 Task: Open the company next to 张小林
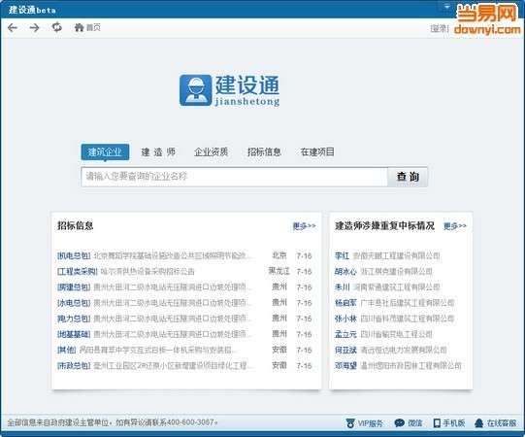[x=408, y=319]
